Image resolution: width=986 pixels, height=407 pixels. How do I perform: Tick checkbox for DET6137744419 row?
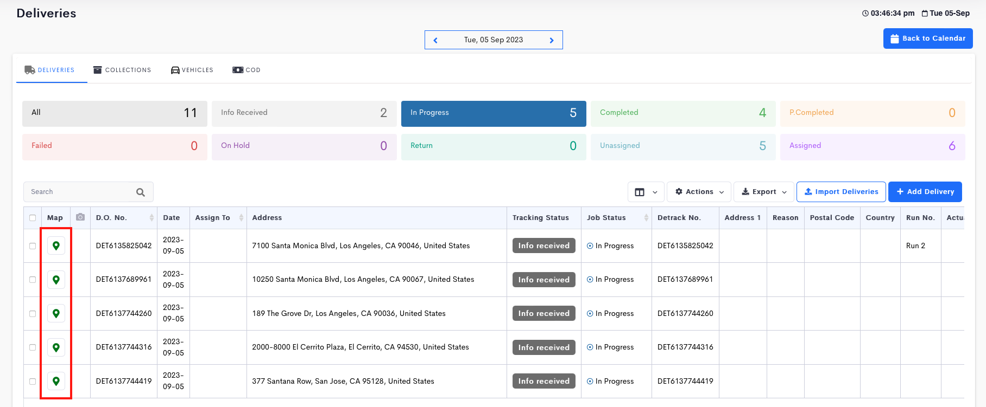click(33, 382)
